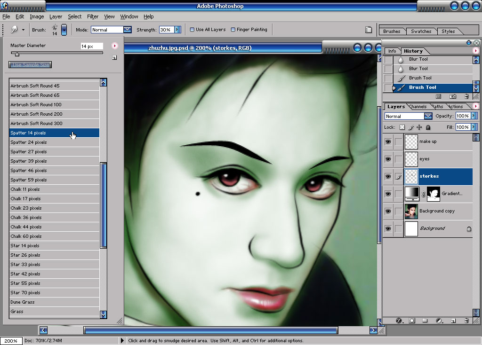Click the canvas horizontal scrollbar thumb
Image resolution: width=482 pixels, height=345 pixels.
211,330
